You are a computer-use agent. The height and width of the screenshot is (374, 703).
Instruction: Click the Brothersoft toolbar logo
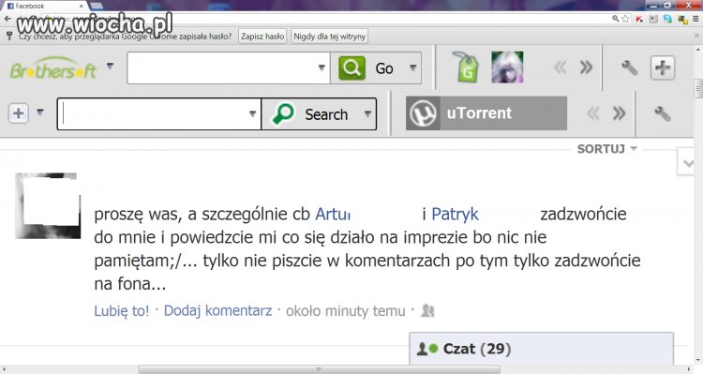[x=53, y=68]
